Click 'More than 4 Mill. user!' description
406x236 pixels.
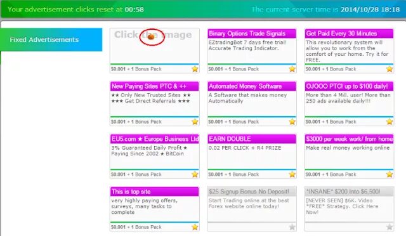point(348,98)
